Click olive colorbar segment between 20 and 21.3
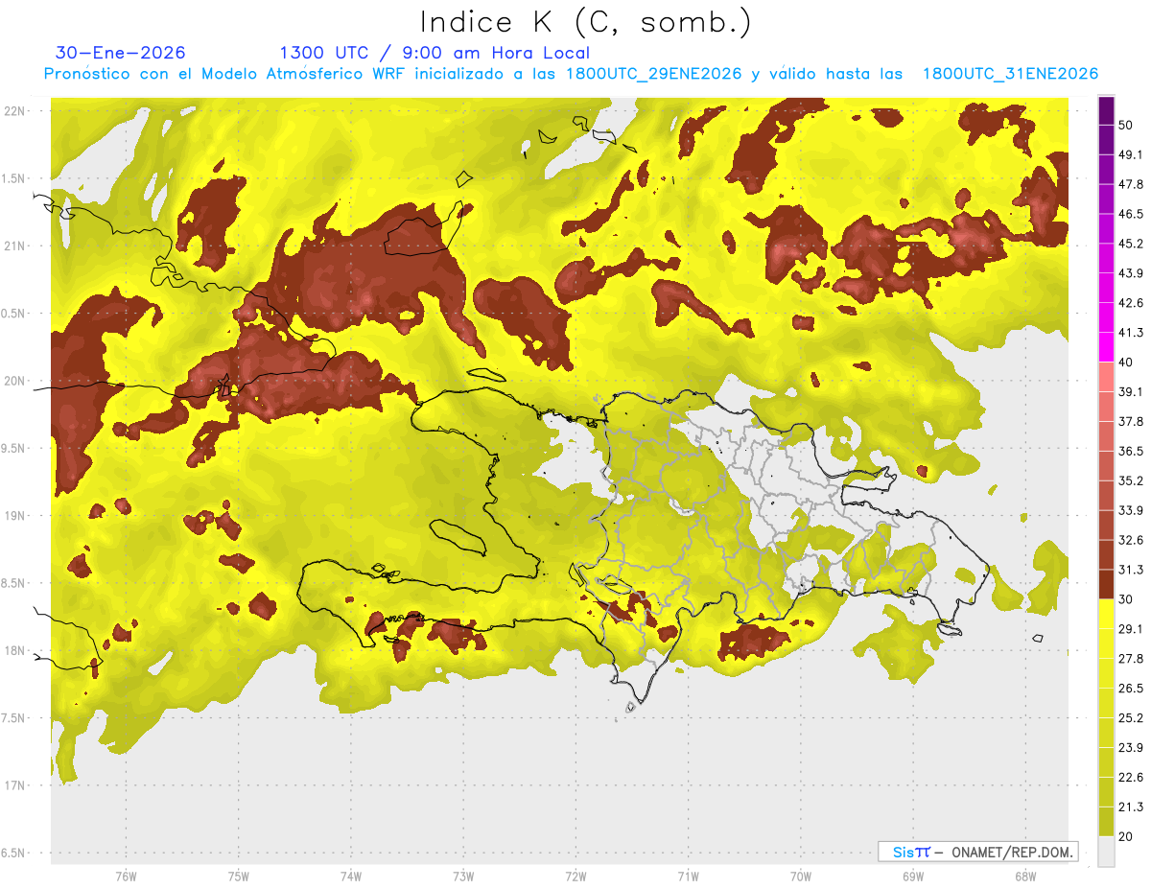Image resolution: width=1151 pixels, height=889 pixels. pos(1106,822)
